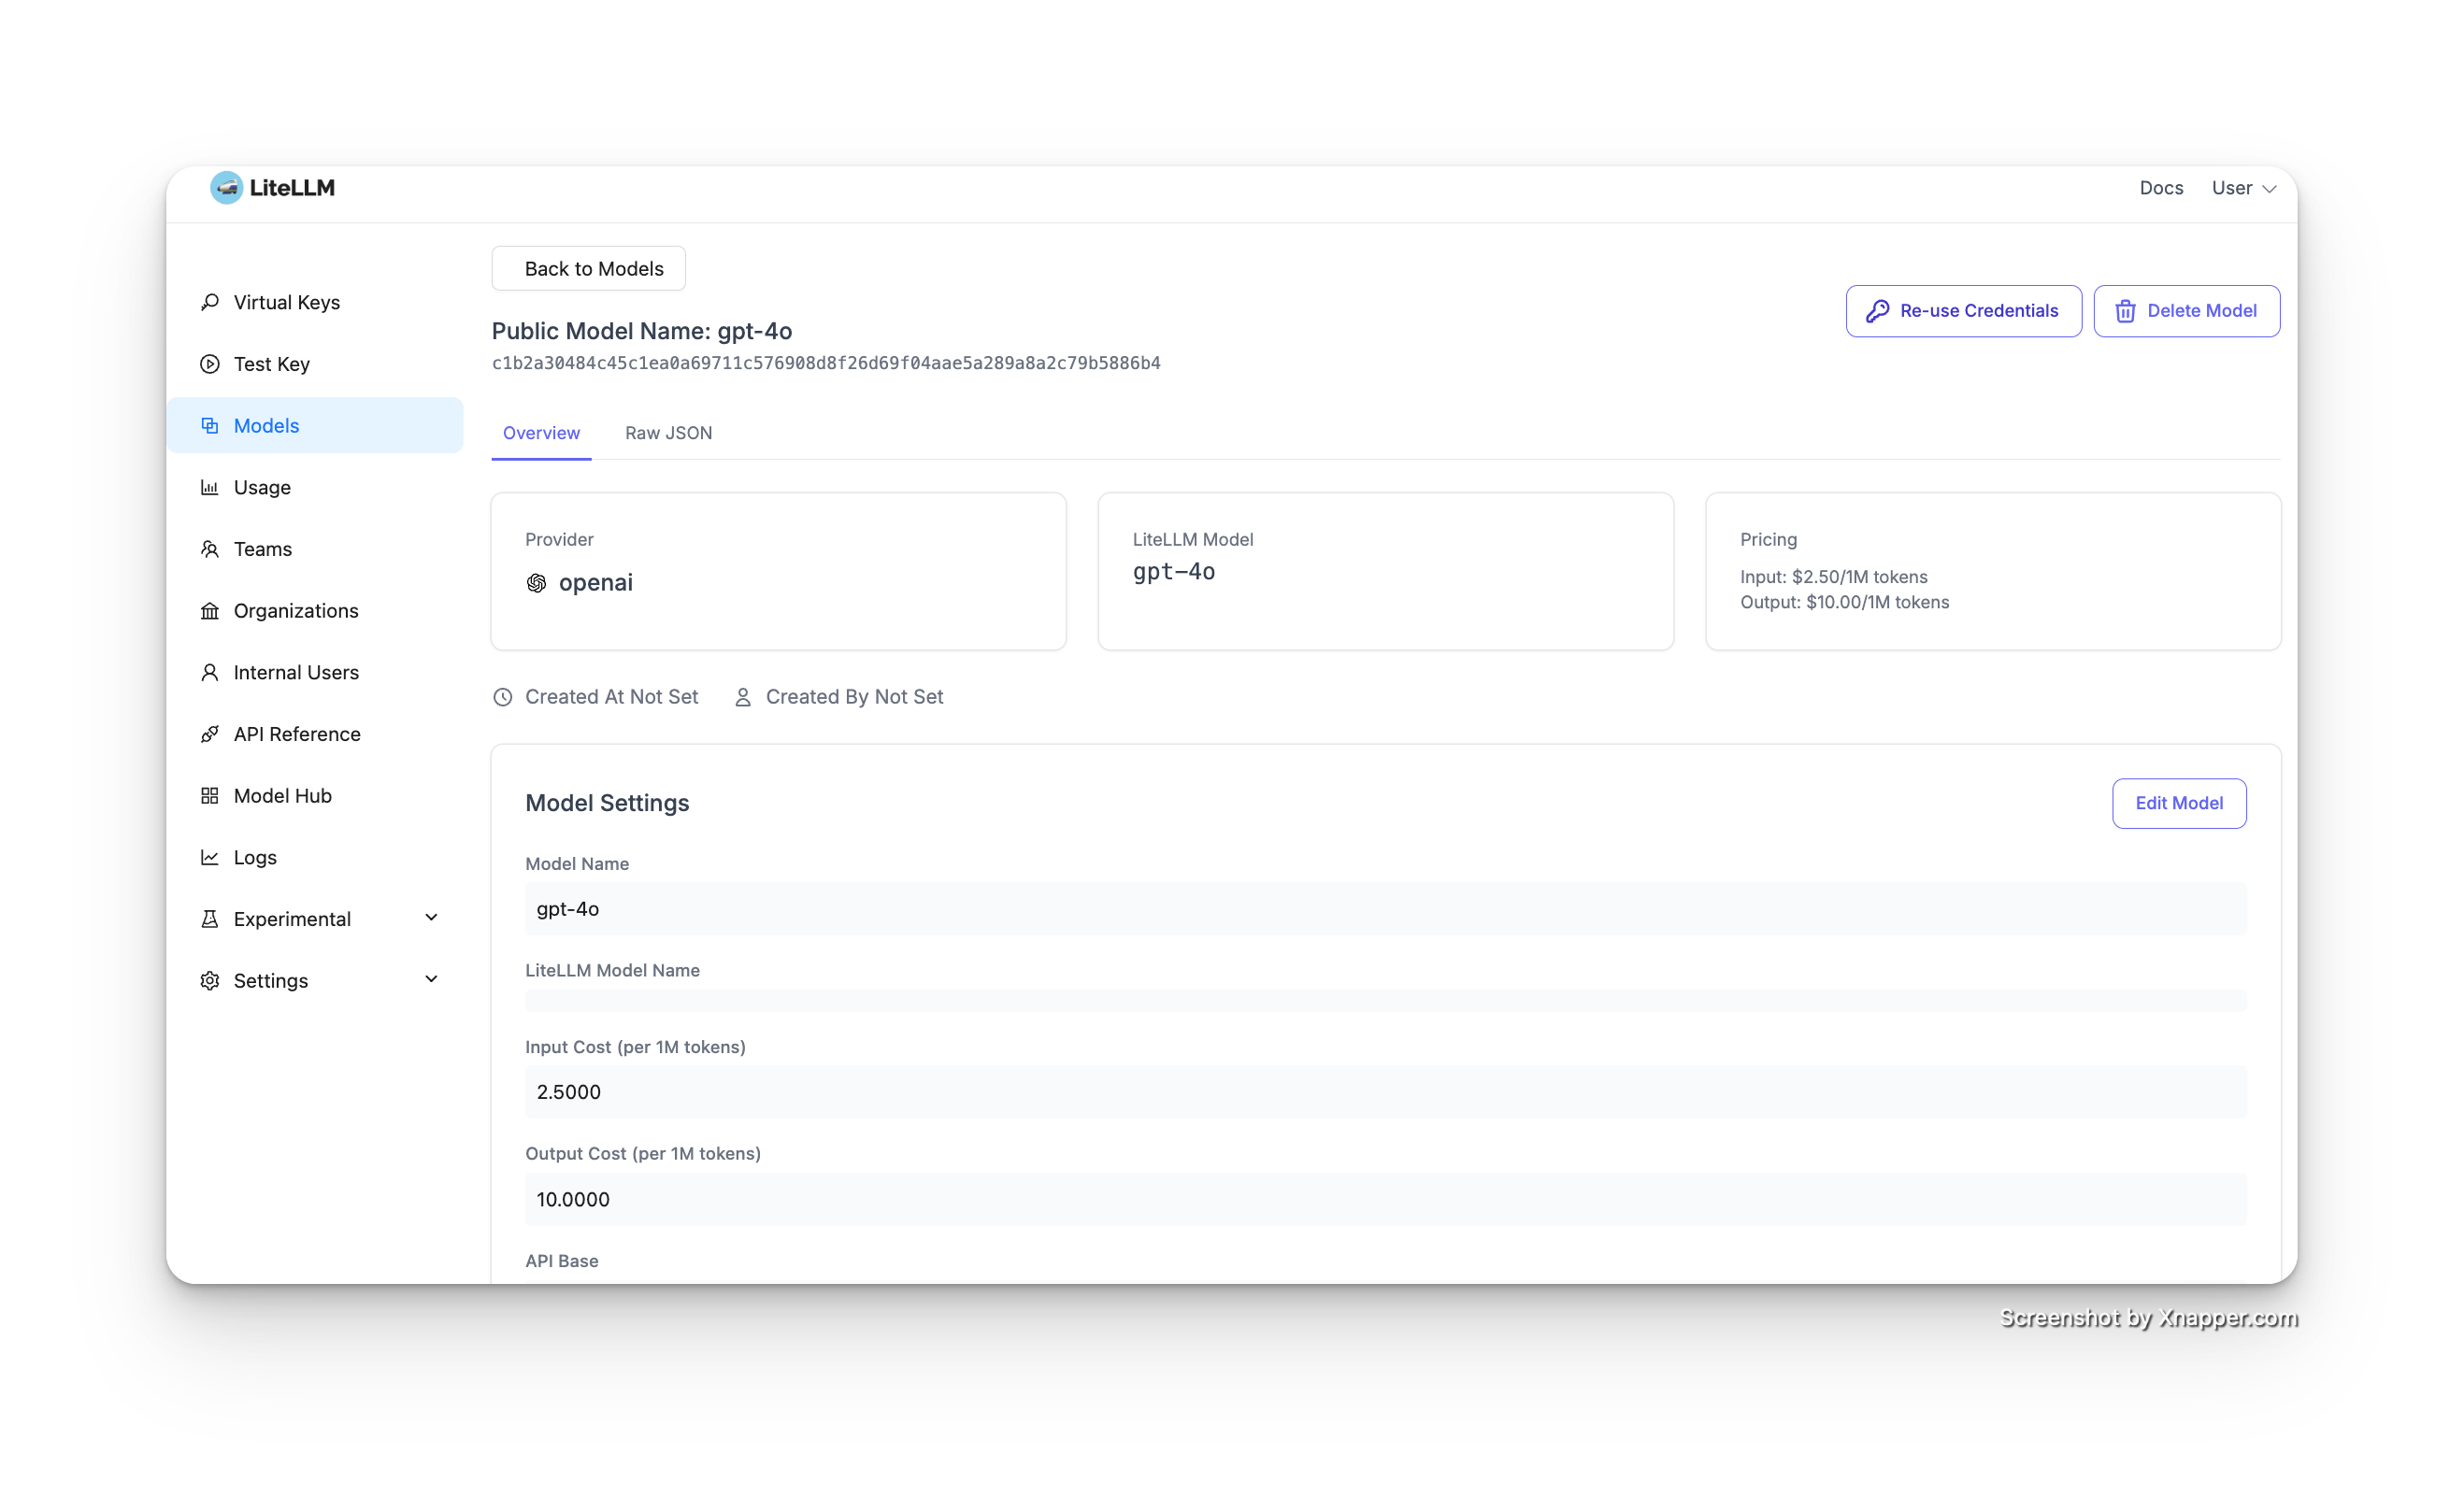
Task: Click the Organizations bank building icon
Action: click(210, 611)
